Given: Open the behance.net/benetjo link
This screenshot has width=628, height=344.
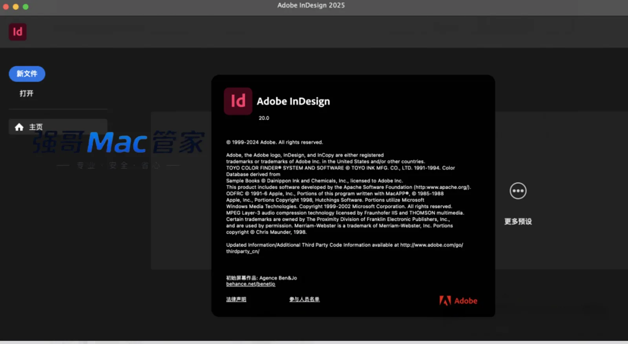Looking at the screenshot, I should click(251, 284).
